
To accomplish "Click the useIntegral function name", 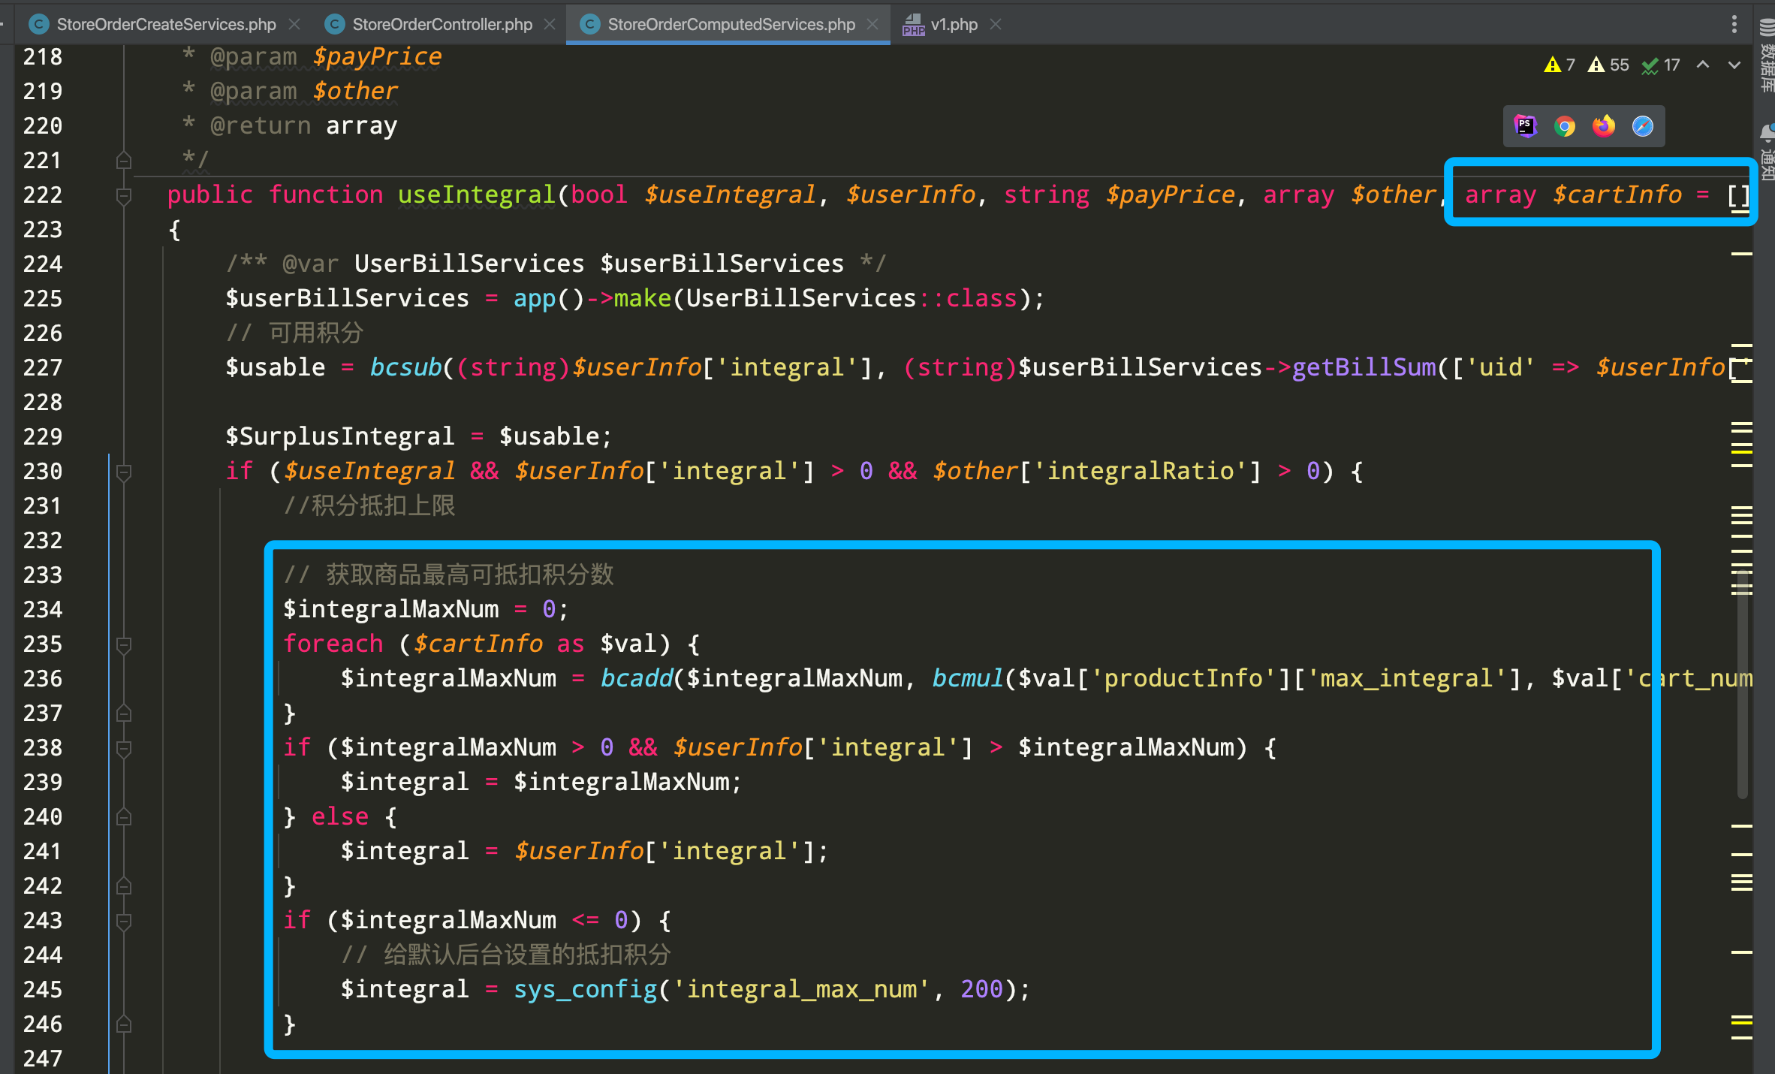I will (x=476, y=195).
